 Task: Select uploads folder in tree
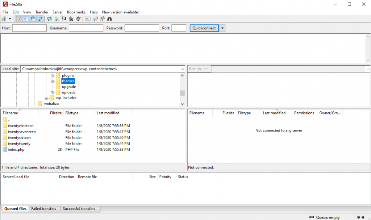point(68,92)
